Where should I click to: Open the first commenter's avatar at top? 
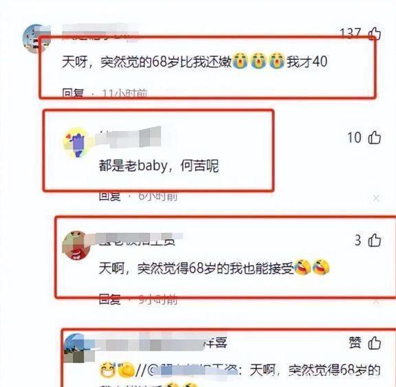coord(36,39)
